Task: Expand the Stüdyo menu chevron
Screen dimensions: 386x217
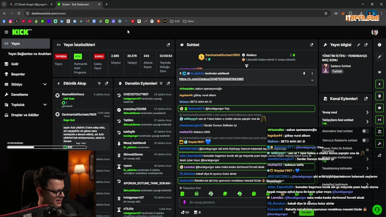Action: pyautogui.click(x=45, y=84)
